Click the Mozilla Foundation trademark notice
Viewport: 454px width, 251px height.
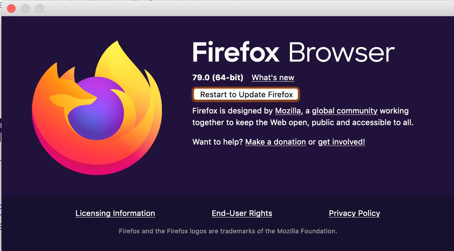click(228, 231)
